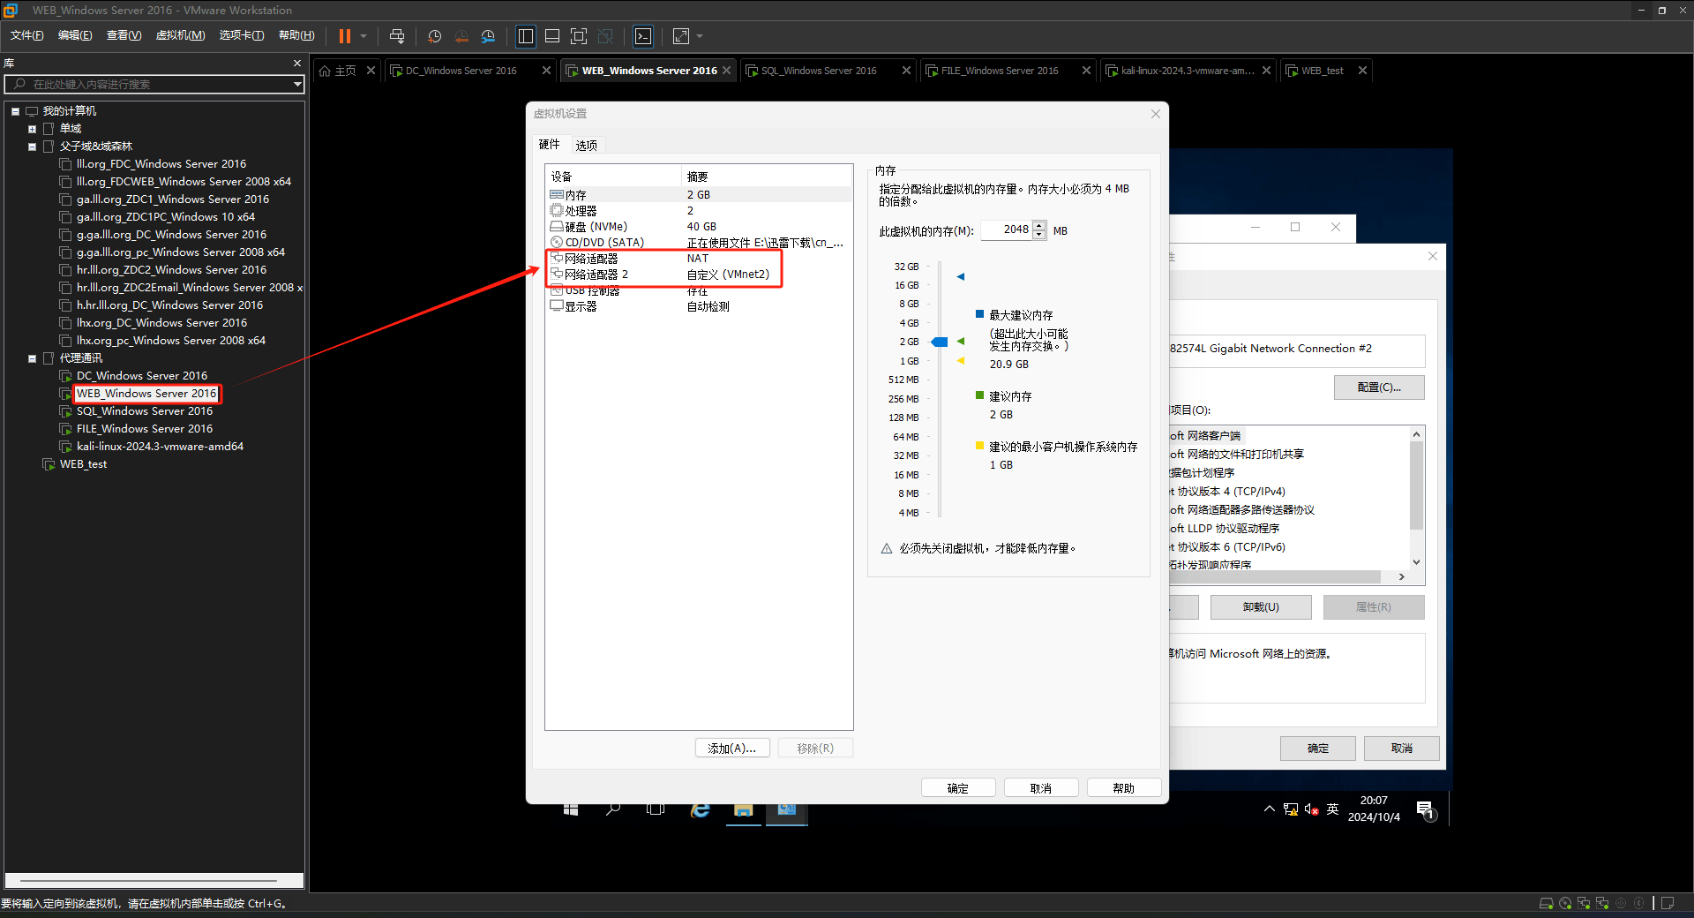This screenshot has height=918, width=1694.
Task: Click the guest Task View icon
Action: 656,809
